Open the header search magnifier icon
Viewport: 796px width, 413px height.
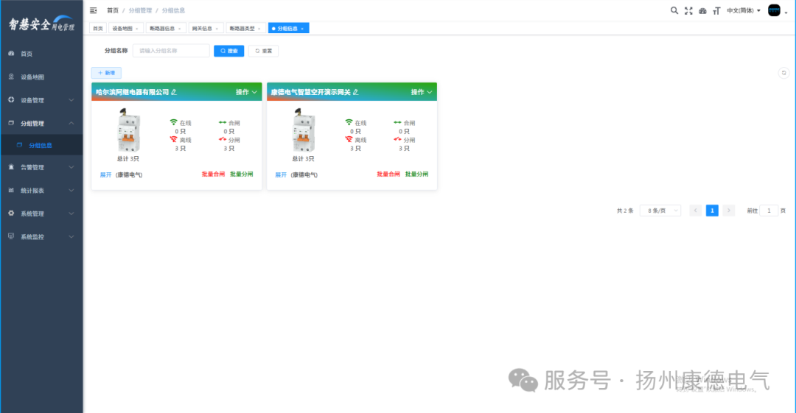[x=674, y=10]
